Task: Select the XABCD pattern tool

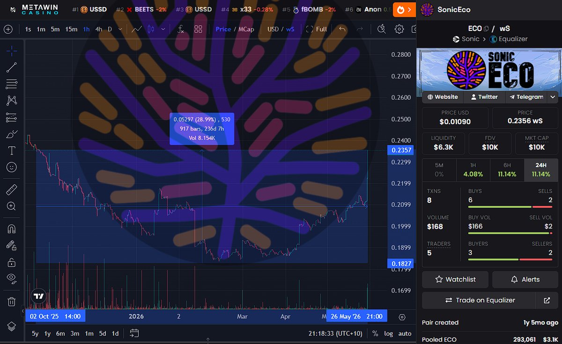Action: 12,101
